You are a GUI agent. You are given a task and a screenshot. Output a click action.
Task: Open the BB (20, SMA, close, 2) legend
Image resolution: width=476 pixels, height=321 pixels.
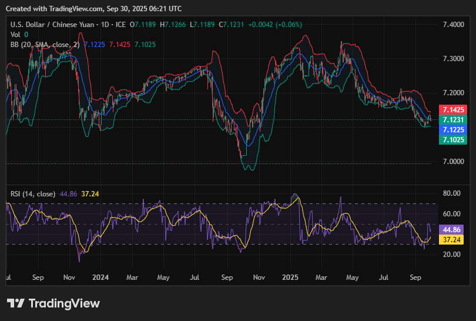pos(45,44)
